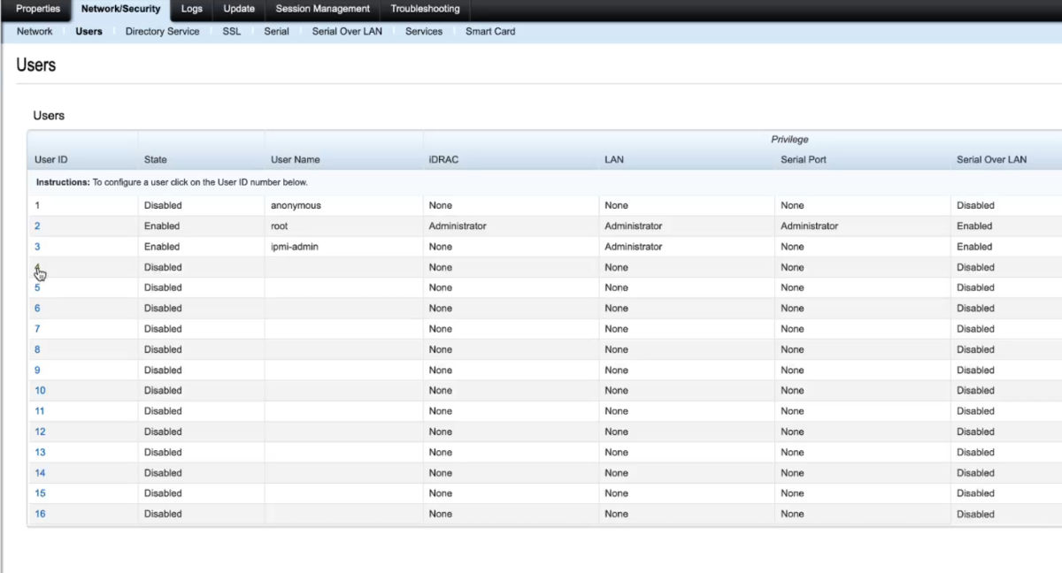Click the User Name column header
Screen dimensions: 1062x573
tap(295, 160)
